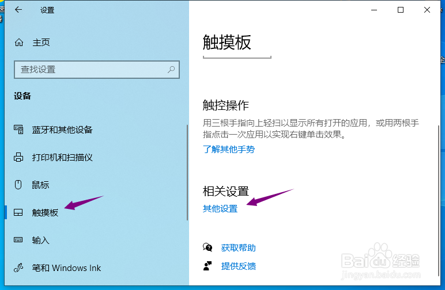This screenshot has height=290, width=445.
Task: Click the 触摸板 page title
Action: click(227, 43)
